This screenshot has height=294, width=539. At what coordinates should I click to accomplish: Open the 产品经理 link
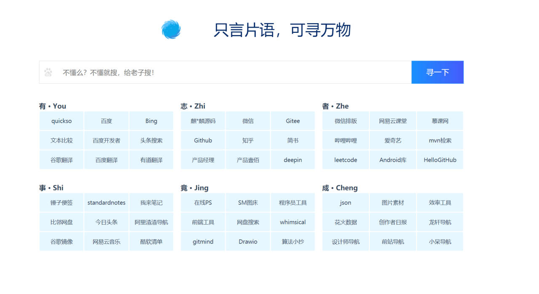(x=203, y=160)
